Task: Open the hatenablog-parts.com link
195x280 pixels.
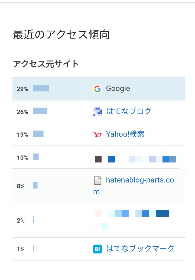Action: point(134,186)
